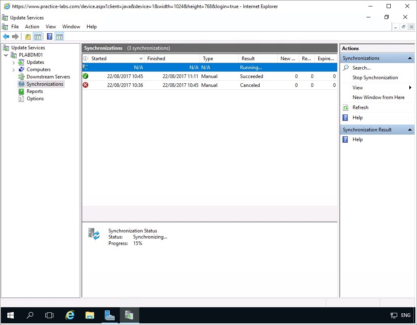Toggle Show/Hide Console Tree toolbar button
This screenshot has width=417, height=325.
(38, 37)
